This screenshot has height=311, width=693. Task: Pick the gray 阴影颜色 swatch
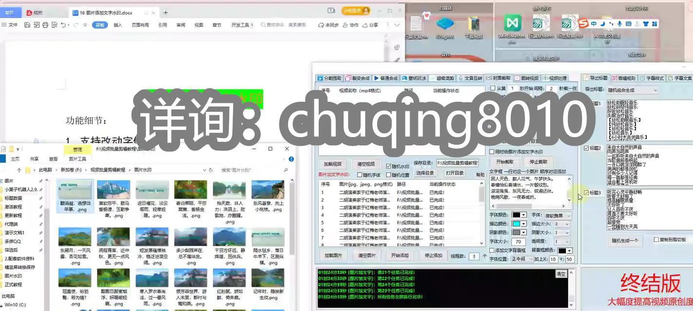coord(516,233)
